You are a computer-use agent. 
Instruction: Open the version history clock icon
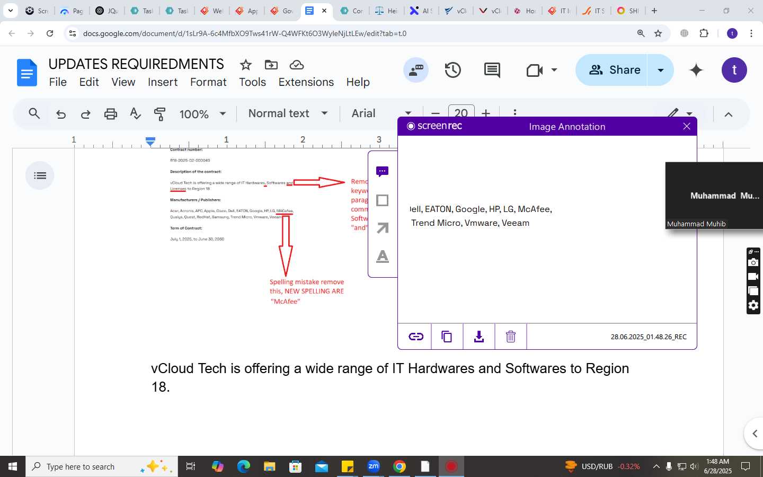(453, 70)
